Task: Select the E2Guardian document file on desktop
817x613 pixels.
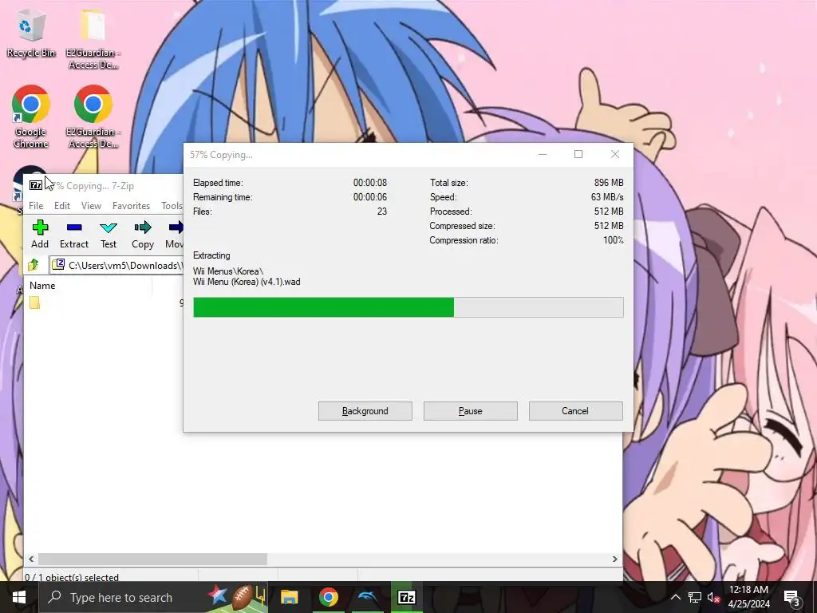Action: click(x=93, y=39)
